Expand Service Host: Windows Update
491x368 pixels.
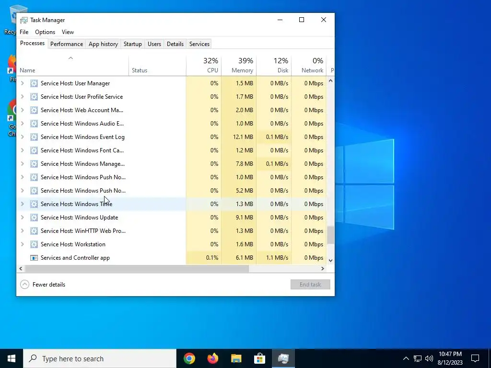[22, 218]
